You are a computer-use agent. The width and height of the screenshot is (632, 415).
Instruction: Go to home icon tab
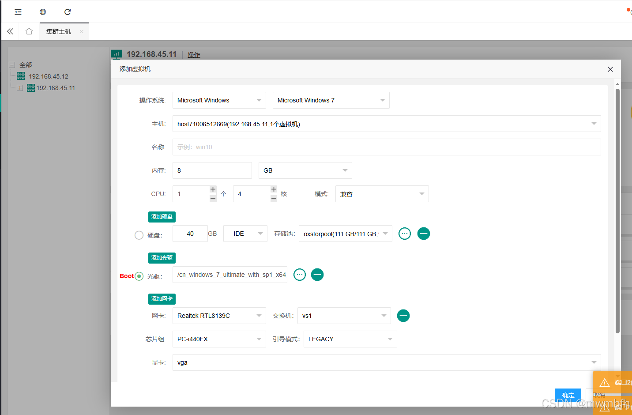click(29, 31)
